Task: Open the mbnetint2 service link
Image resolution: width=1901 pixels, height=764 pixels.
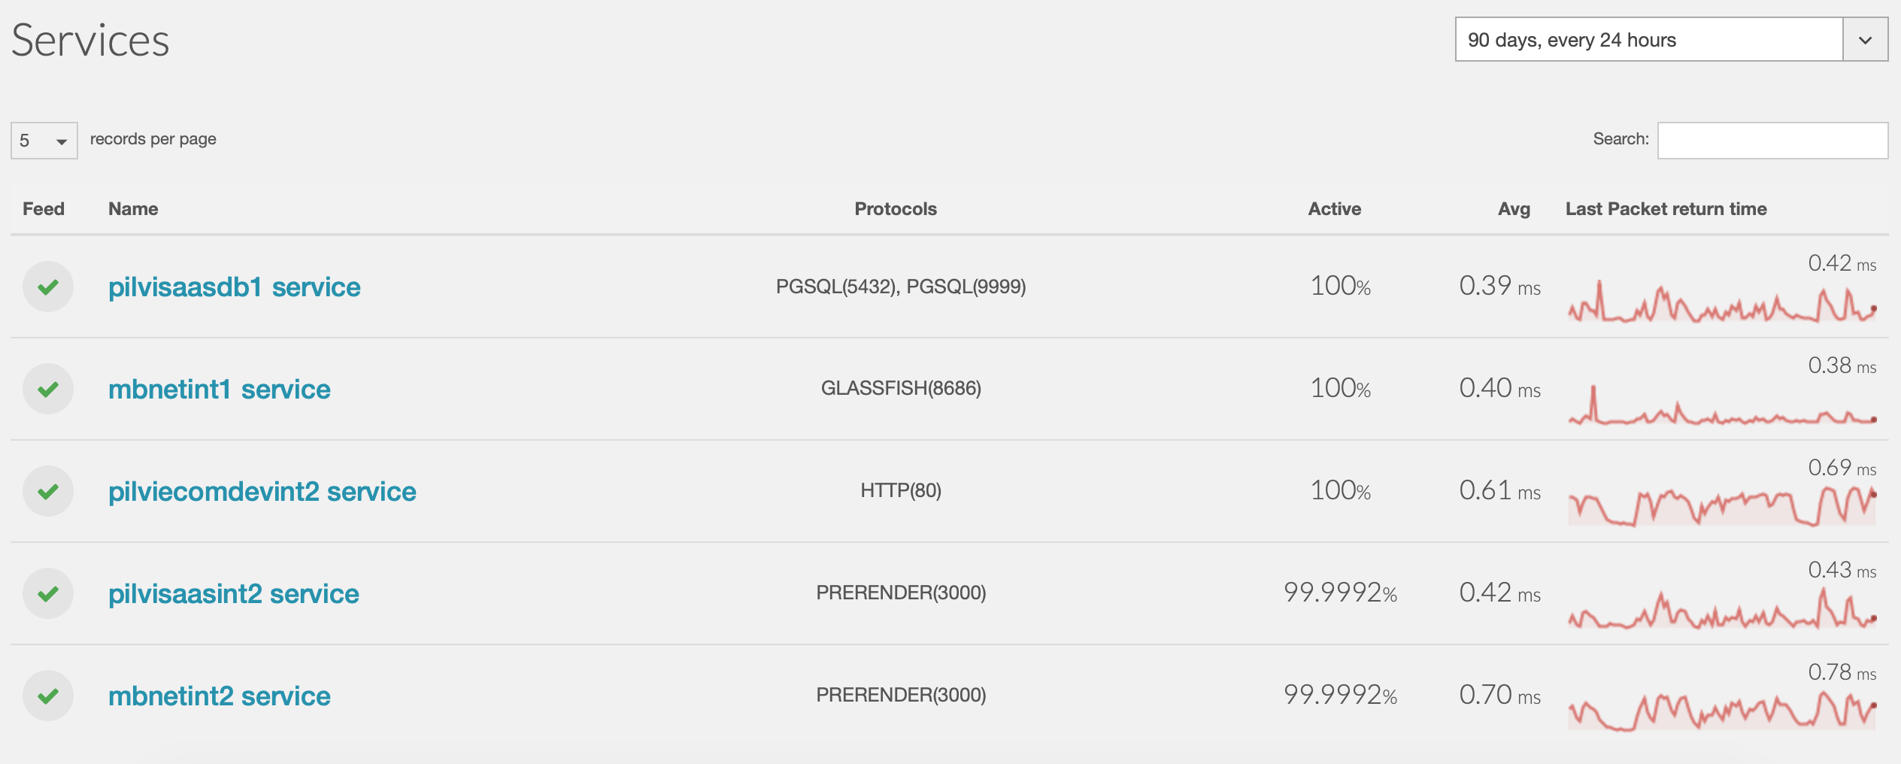Action: click(x=220, y=696)
